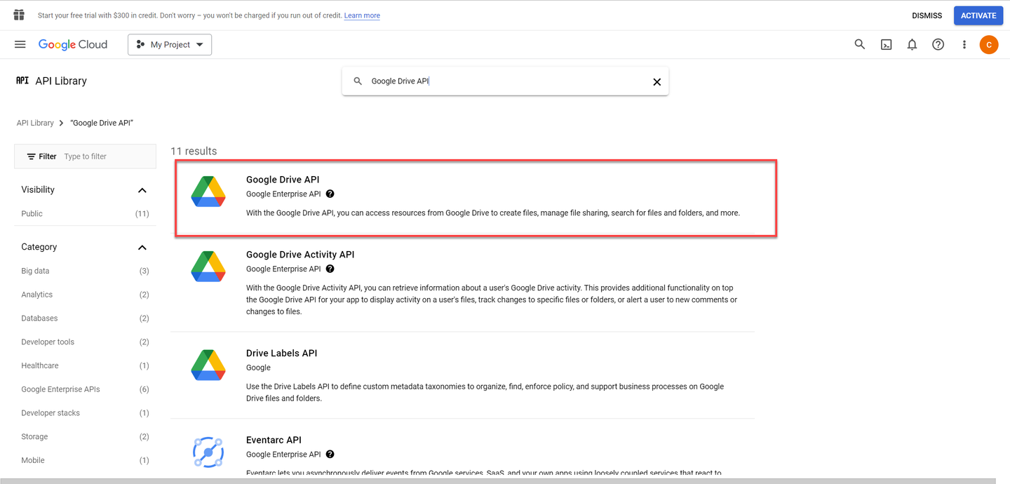Click the search magnifier icon in header
The height and width of the screenshot is (484, 1010).
(x=859, y=44)
